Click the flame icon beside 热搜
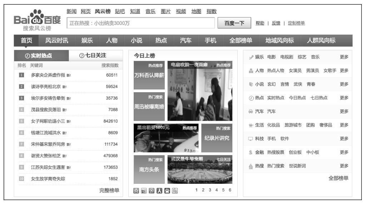The height and width of the screenshot is (203, 365). coord(251,166)
